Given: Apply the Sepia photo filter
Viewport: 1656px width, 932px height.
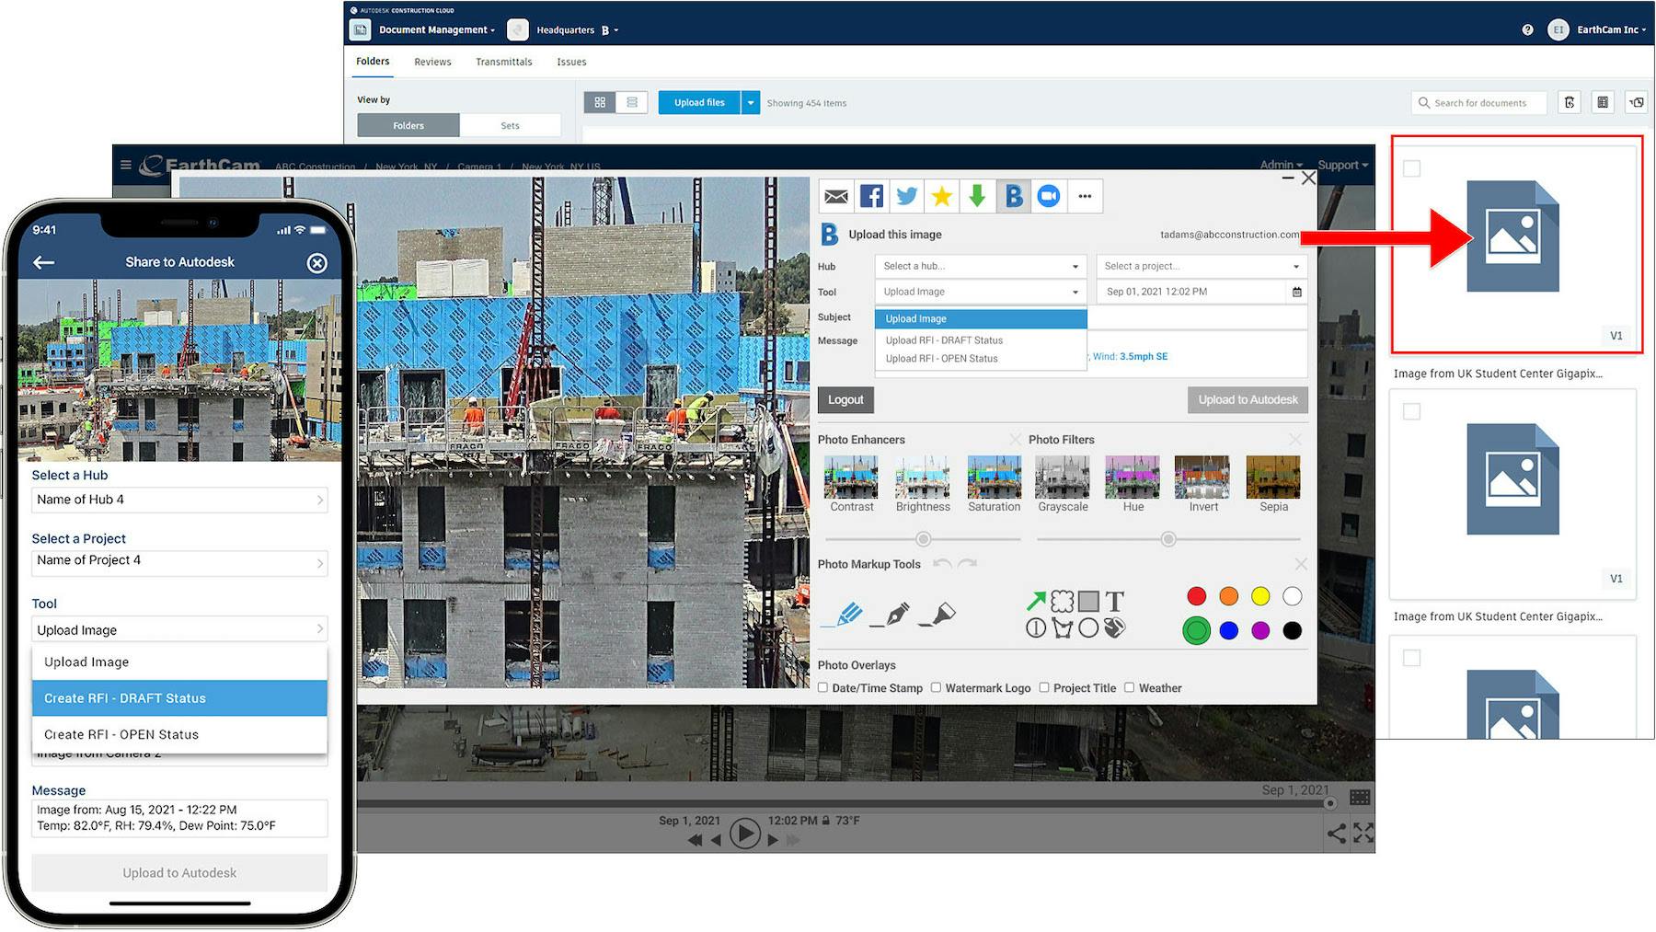Looking at the screenshot, I should coord(1272,478).
